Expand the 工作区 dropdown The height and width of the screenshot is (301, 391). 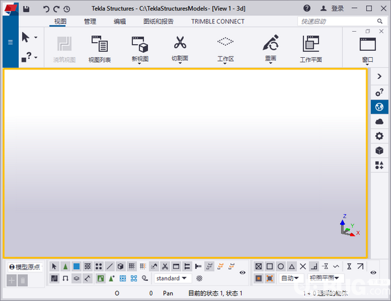225,64
